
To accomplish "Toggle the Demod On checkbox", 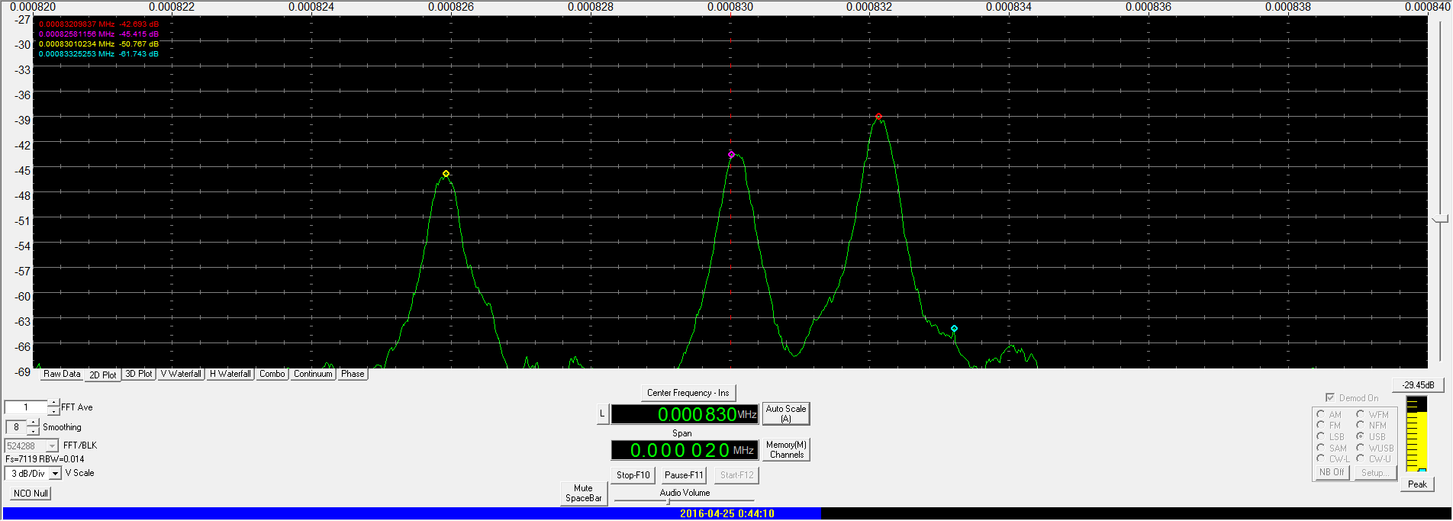I will pos(1330,397).
